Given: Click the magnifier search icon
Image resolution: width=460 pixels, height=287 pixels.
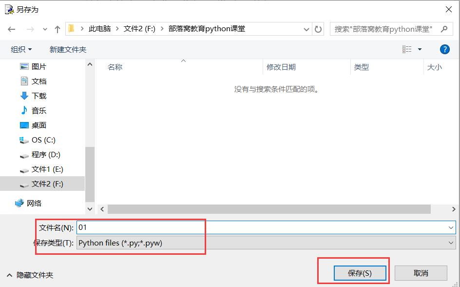Looking at the screenshot, I should 444,29.
